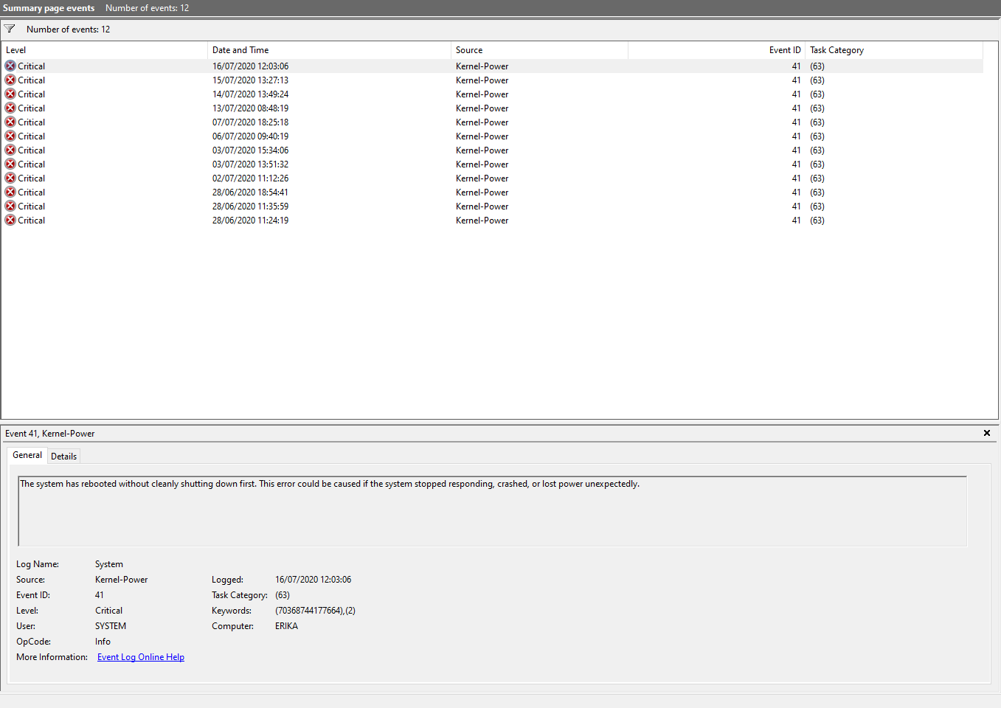Open Event Log Online Help link

coord(141,657)
